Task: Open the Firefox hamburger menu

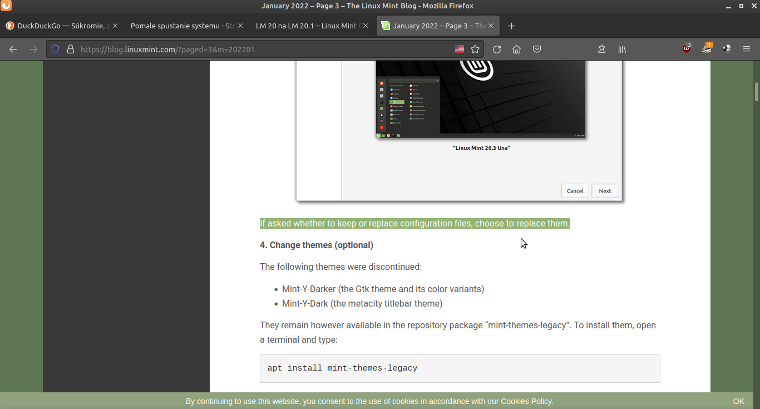Action: [x=747, y=49]
